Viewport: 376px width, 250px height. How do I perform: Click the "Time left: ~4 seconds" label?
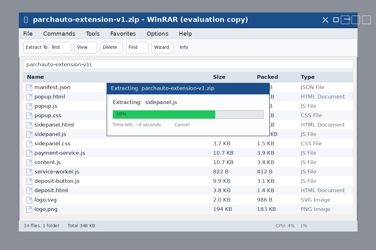[x=137, y=125]
